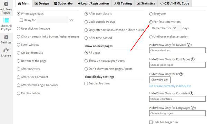Click help icon next to Hide/Show IP
207x124 pixels.
click(181, 74)
